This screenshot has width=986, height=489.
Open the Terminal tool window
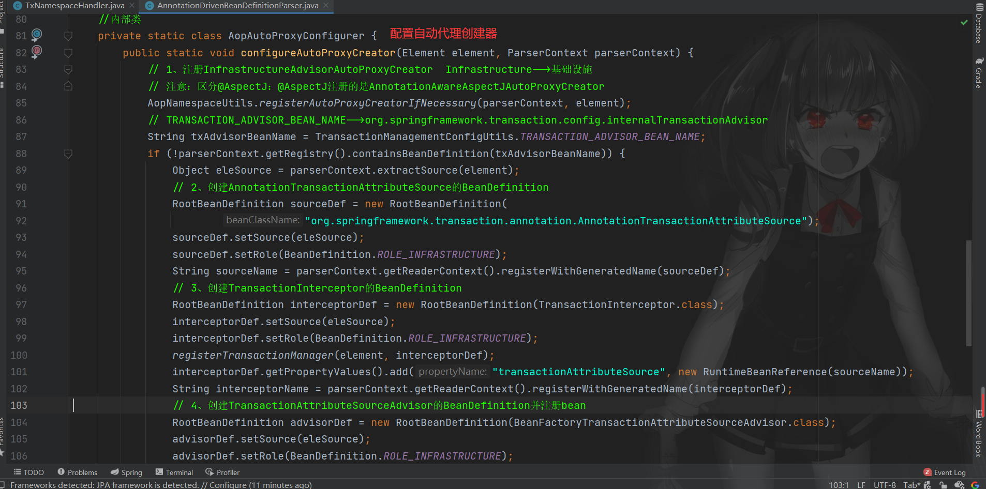tap(174, 472)
